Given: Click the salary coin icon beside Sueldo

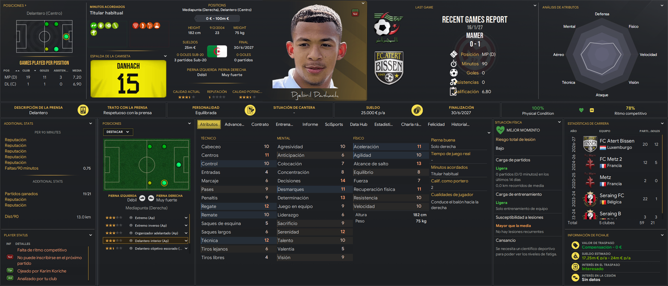Looking at the screenshot, I should (x=417, y=110).
